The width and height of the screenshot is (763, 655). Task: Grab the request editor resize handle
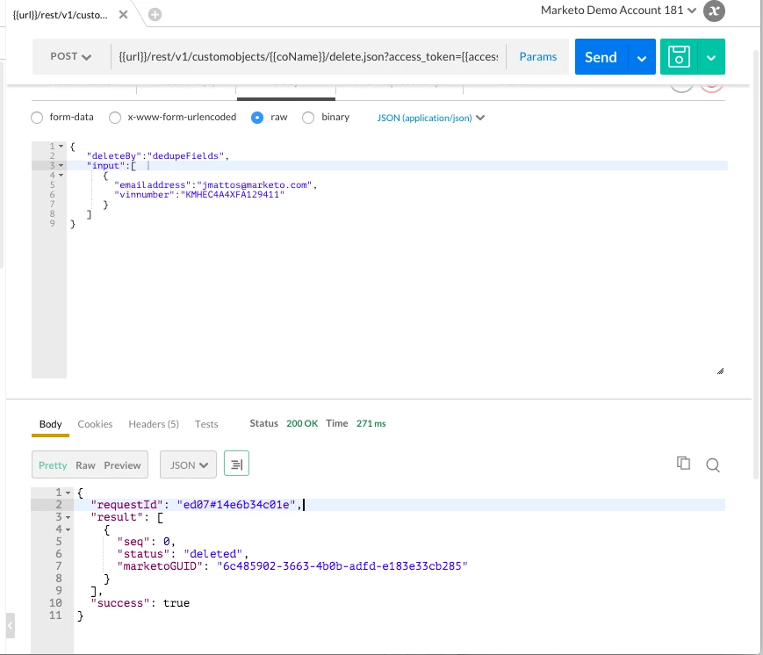click(x=721, y=371)
